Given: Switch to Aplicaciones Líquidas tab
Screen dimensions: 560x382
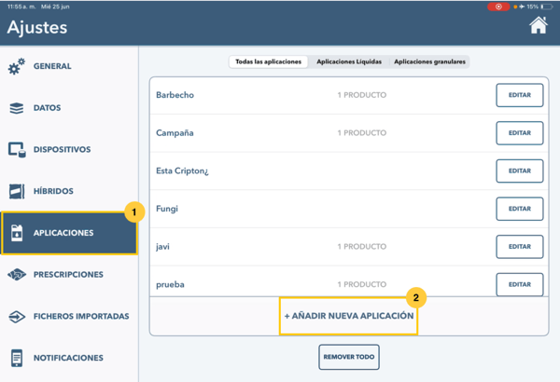Looking at the screenshot, I should 349,61.
